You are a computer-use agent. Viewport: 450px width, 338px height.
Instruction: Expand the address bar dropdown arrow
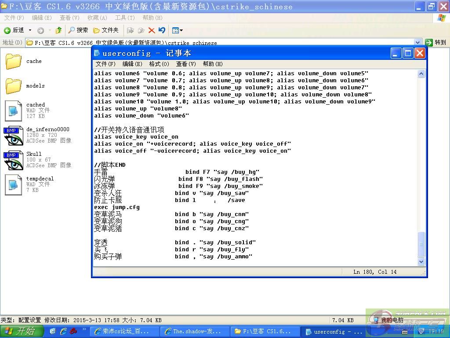pos(418,43)
